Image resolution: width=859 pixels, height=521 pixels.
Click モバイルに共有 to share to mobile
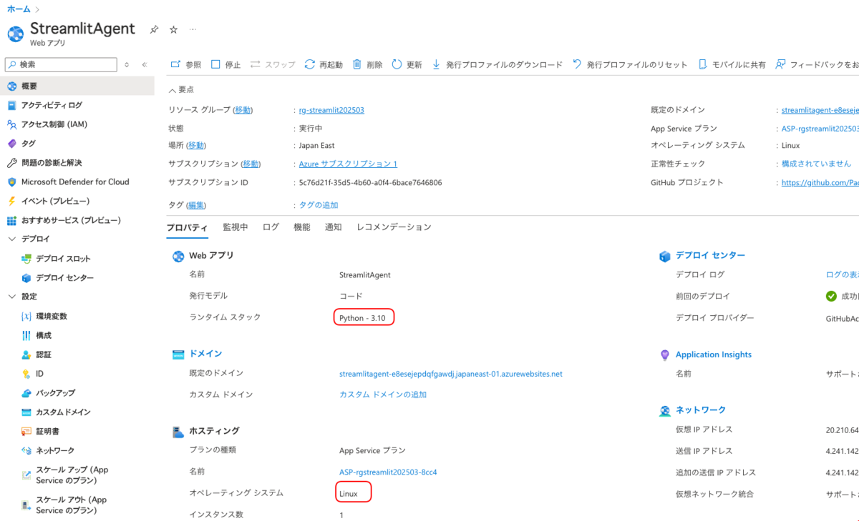click(x=732, y=64)
